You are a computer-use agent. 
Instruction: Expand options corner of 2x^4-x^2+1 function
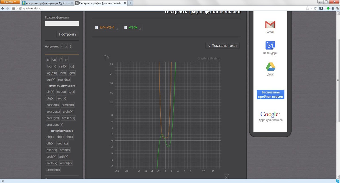tap(117, 29)
